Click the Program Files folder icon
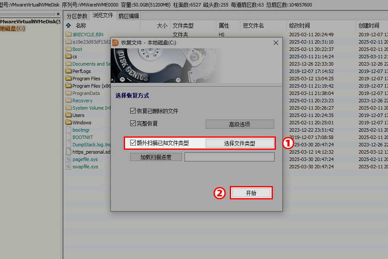The width and height of the screenshot is (388, 259). (x=69, y=78)
